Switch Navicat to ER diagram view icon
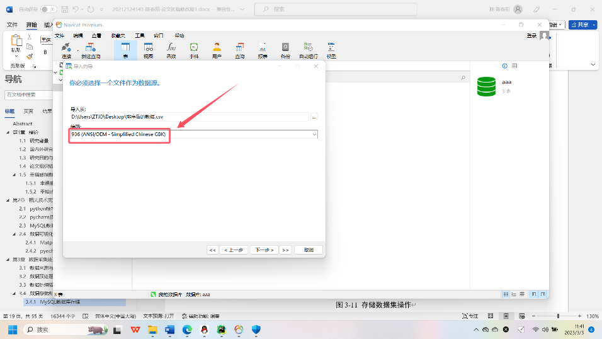The image size is (602, 339). click(x=522, y=294)
